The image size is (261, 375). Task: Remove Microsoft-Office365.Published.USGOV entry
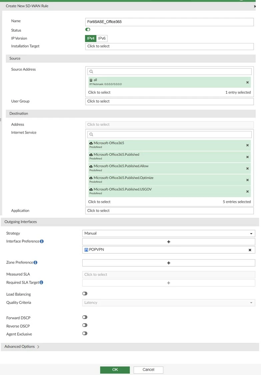(x=247, y=192)
